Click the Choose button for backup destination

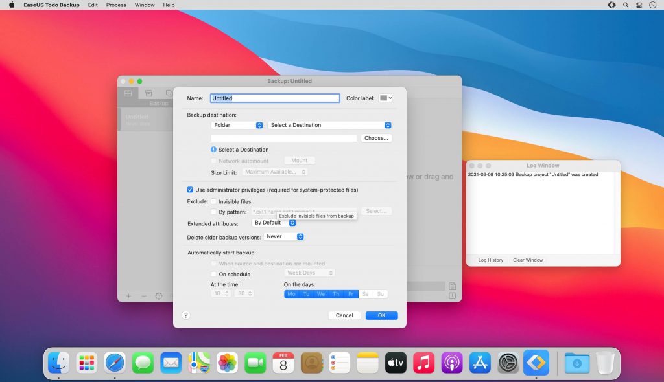pos(376,137)
